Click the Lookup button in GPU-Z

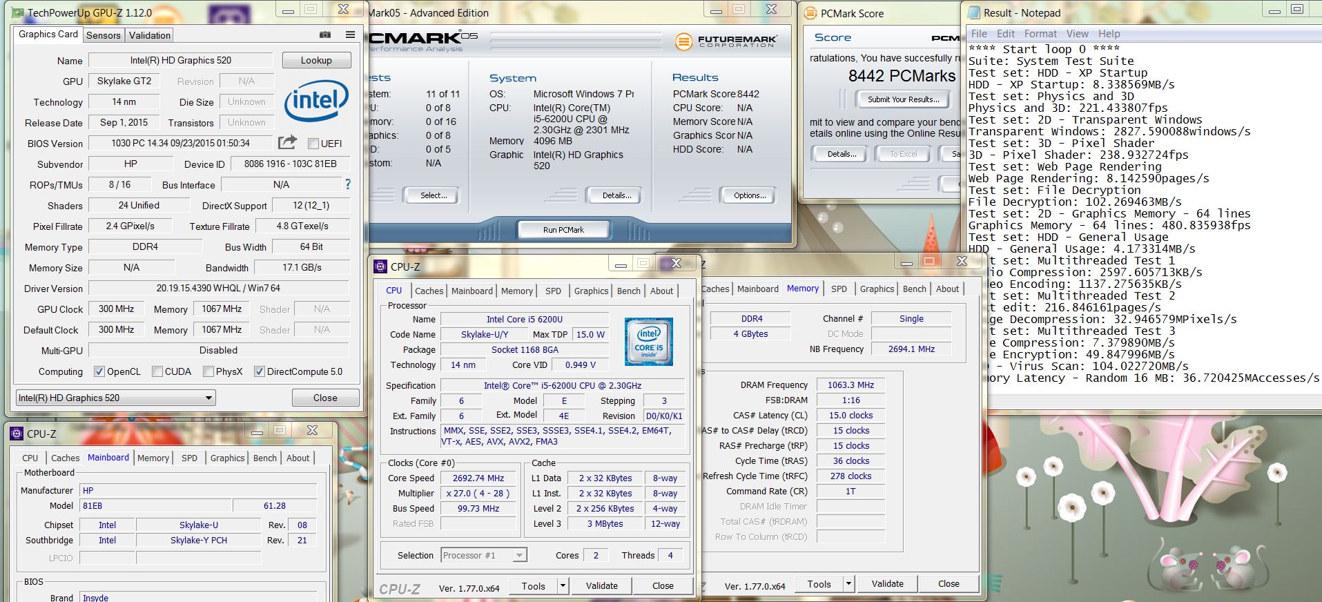tap(316, 60)
